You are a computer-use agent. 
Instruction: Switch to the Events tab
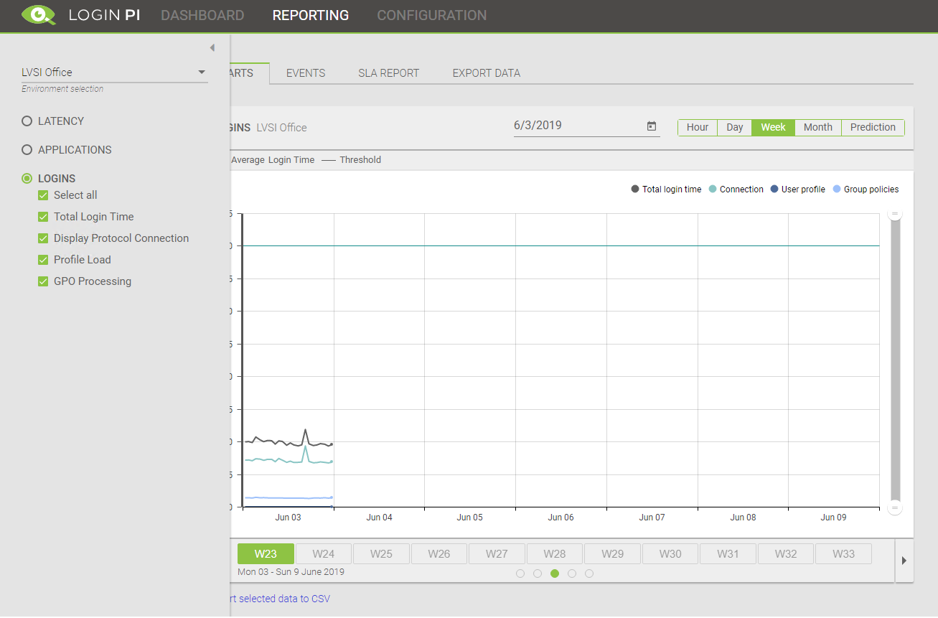pos(306,73)
